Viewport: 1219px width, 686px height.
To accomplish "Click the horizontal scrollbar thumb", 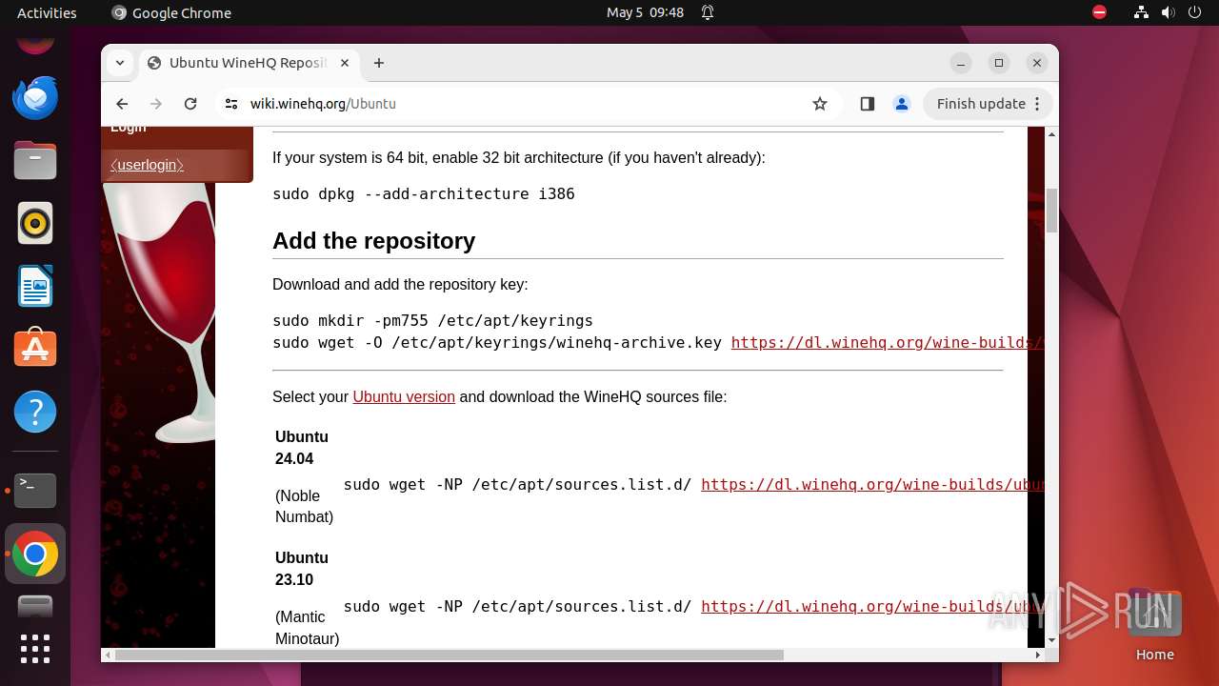I will click(449, 656).
